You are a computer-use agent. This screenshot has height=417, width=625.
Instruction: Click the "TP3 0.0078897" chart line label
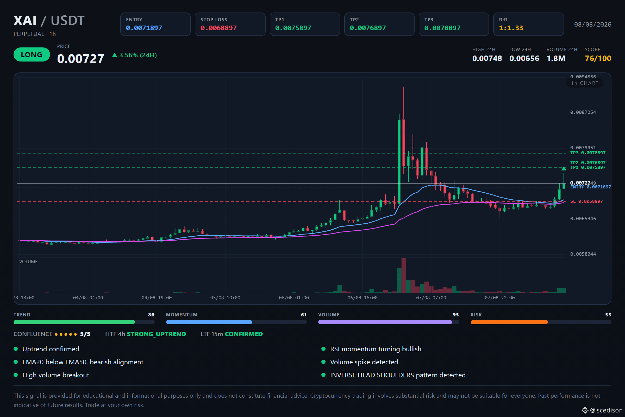tap(588, 153)
